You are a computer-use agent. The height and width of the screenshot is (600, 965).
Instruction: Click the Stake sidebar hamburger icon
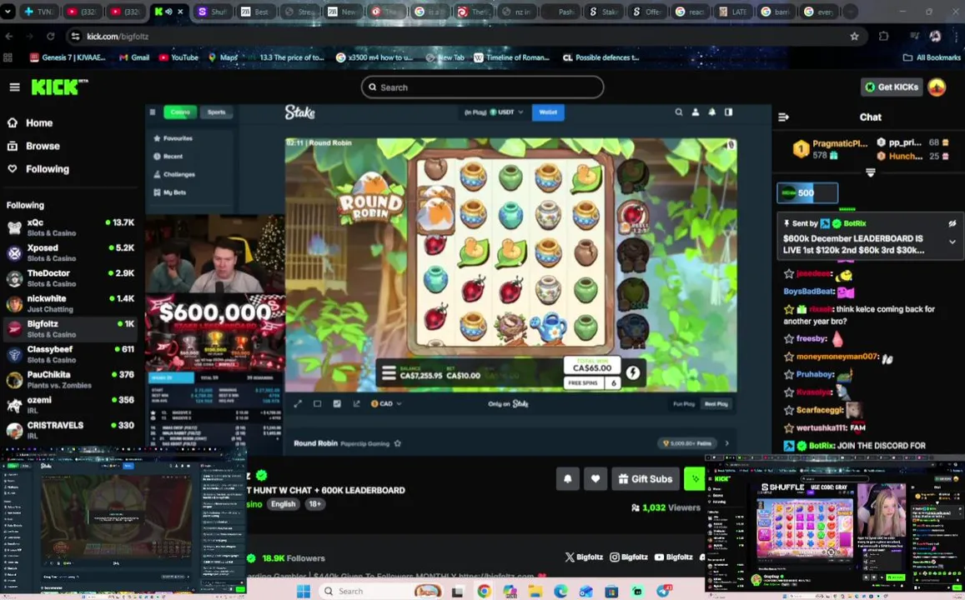tap(153, 112)
